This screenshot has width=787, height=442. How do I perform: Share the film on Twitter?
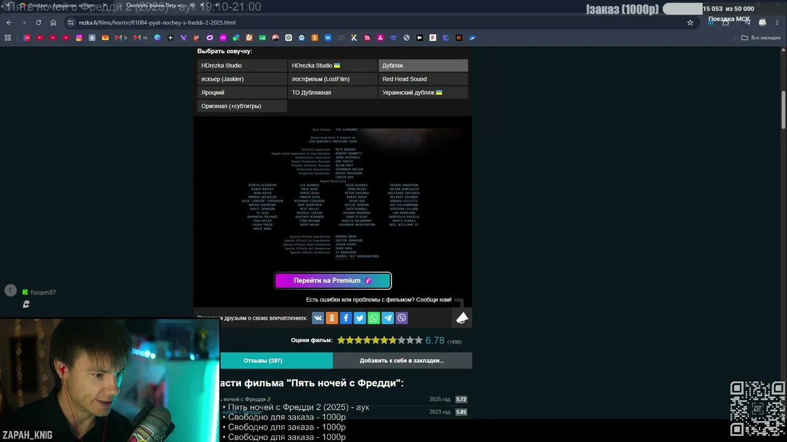tap(360, 318)
